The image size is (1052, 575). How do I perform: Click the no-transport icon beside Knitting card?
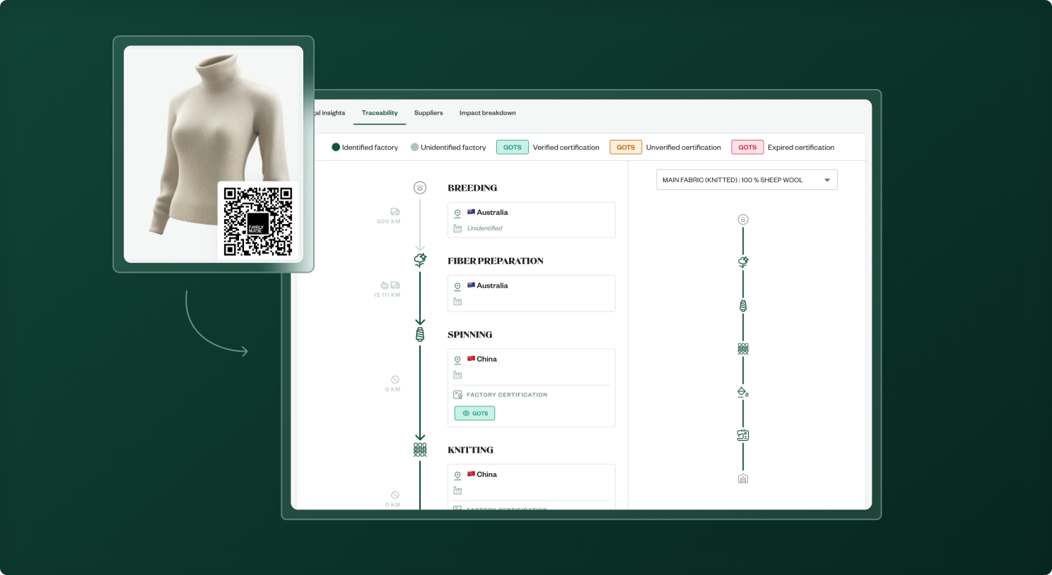(395, 495)
